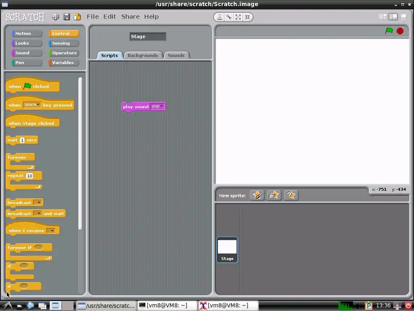Open the pop sound dropdown
This screenshot has height=311, width=414.
click(157, 107)
